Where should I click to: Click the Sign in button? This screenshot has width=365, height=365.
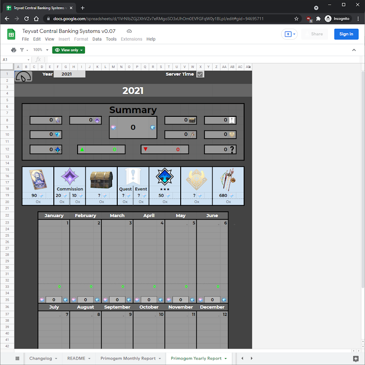pos(346,34)
